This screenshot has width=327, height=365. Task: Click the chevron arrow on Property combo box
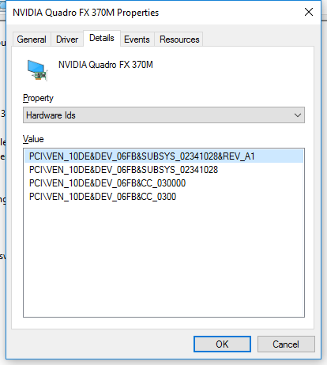tap(298, 115)
